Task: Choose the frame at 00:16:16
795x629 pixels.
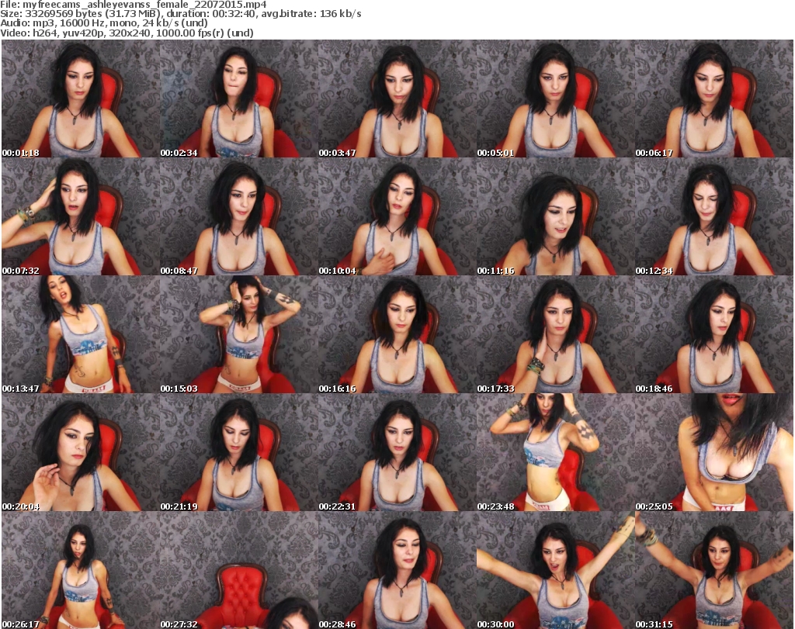Action: [397, 334]
